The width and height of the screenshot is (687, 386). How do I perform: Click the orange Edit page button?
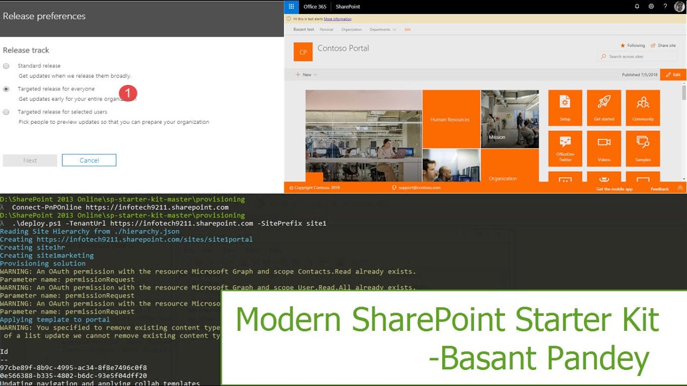(673, 75)
